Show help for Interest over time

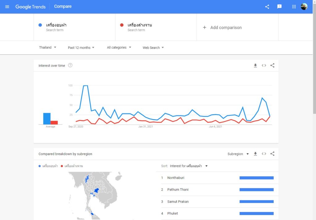tap(70, 65)
